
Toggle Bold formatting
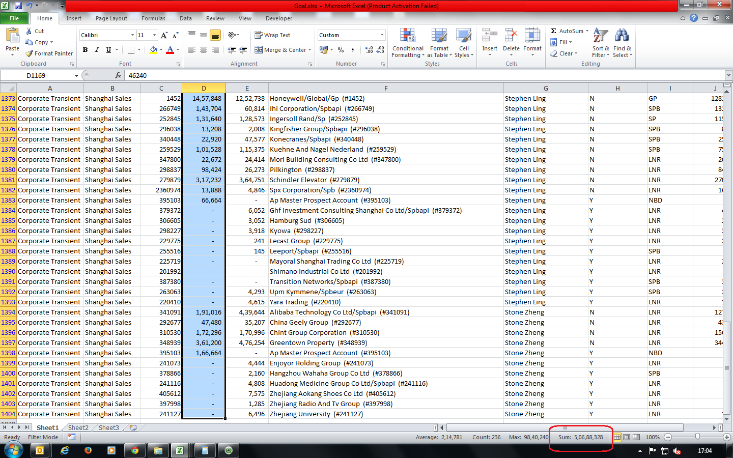coord(85,50)
